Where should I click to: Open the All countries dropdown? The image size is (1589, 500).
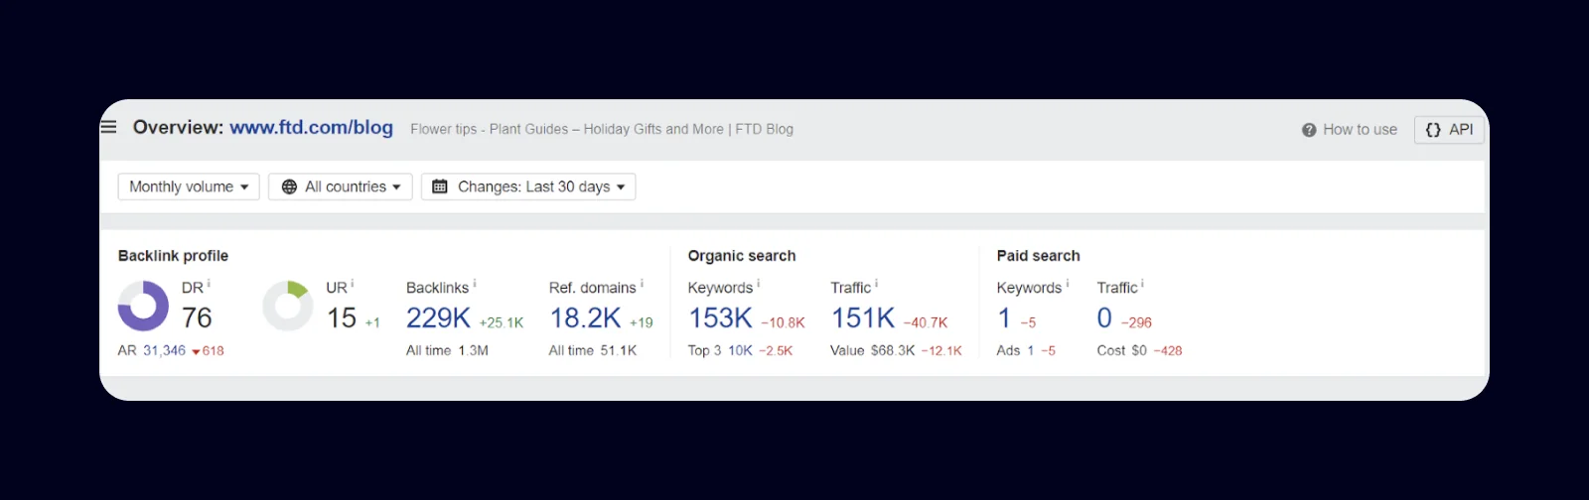coord(341,187)
